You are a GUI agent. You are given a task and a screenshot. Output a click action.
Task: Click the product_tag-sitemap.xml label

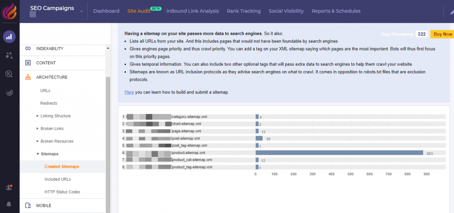pos(192,167)
